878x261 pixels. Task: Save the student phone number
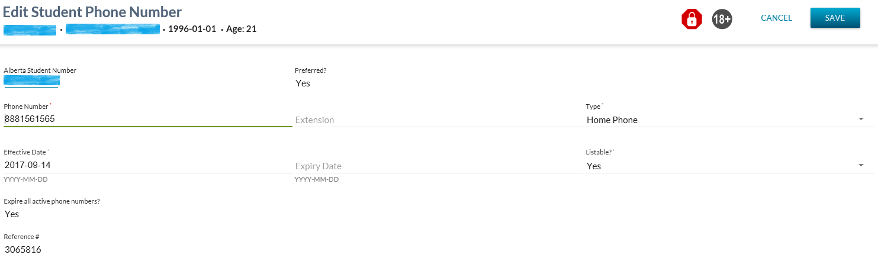click(x=835, y=18)
